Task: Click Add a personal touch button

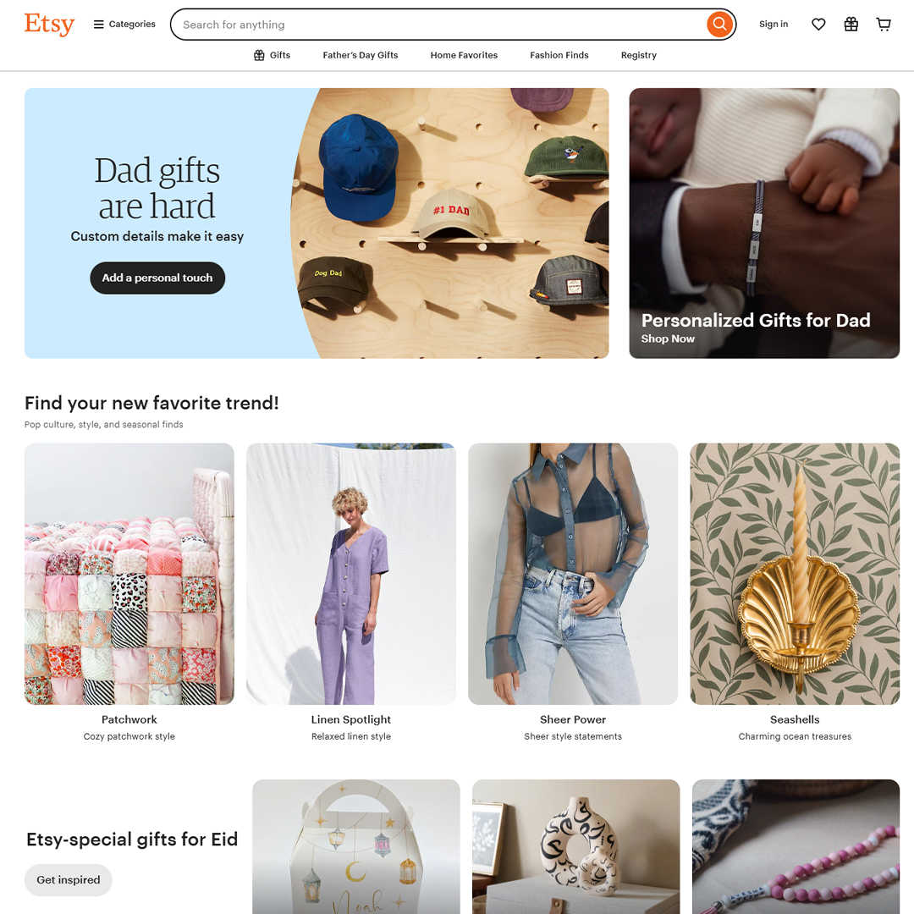Action: [x=157, y=278]
